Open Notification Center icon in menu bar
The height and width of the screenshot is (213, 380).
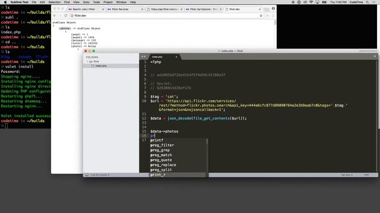point(374,2)
